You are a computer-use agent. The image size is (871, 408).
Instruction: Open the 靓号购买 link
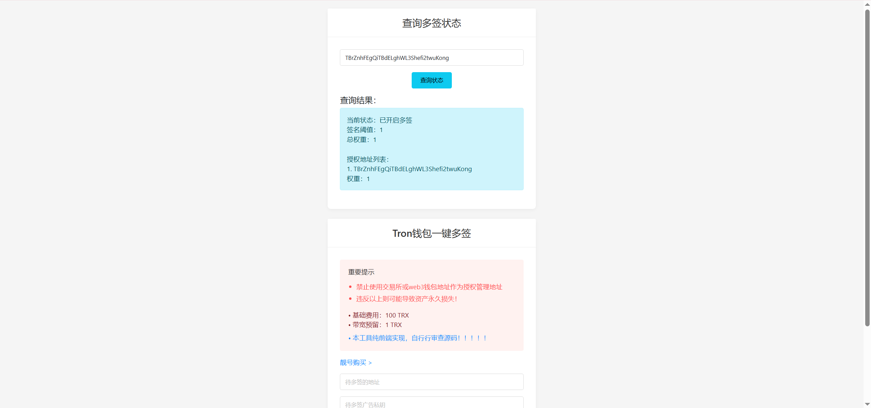click(x=356, y=363)
